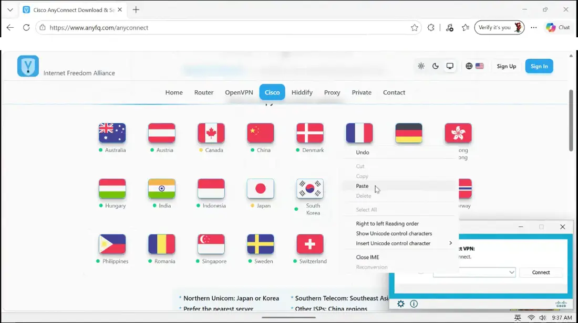Open AnyConnect settings gear icon
The height and width of the screenshot is (323, 578).
pos(401,304)
